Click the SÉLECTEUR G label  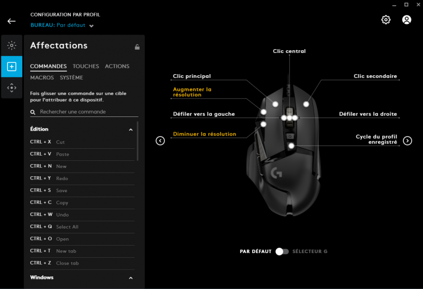[x=310, y=251]
